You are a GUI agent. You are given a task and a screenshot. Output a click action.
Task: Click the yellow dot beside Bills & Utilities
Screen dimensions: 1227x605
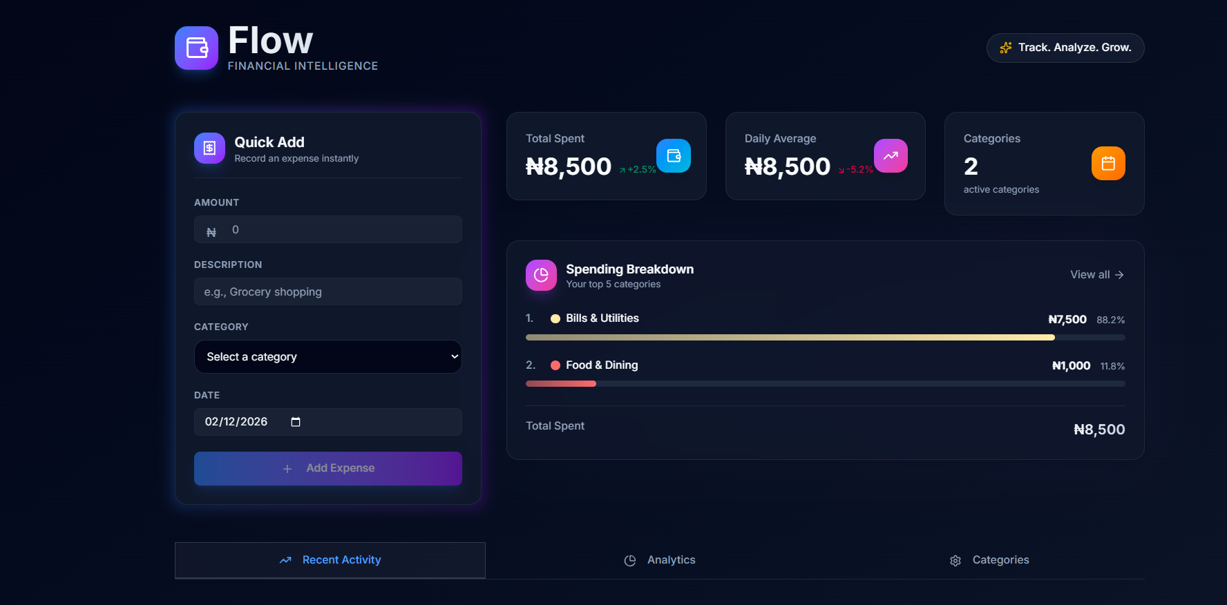[x=555, y=318]
